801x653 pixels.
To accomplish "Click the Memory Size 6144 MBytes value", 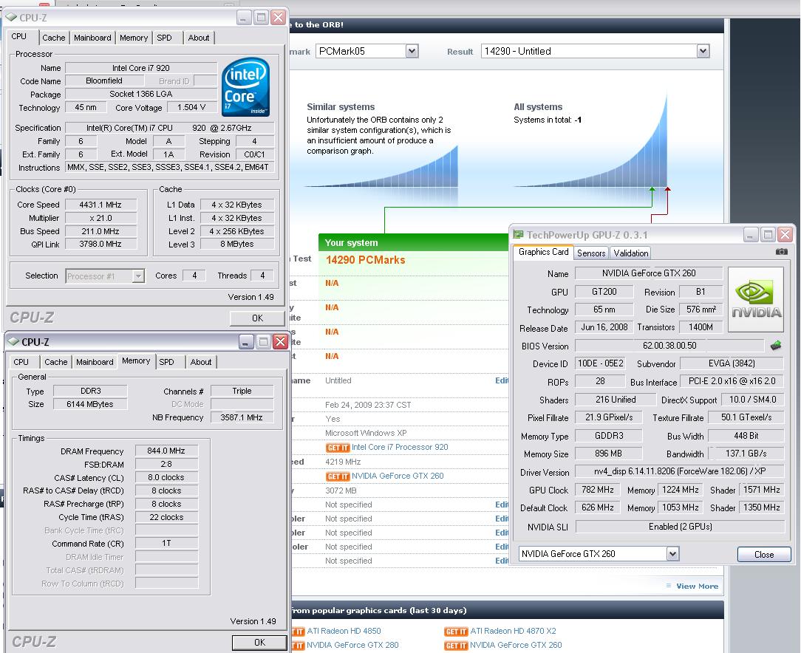I will tap(90, 404).
